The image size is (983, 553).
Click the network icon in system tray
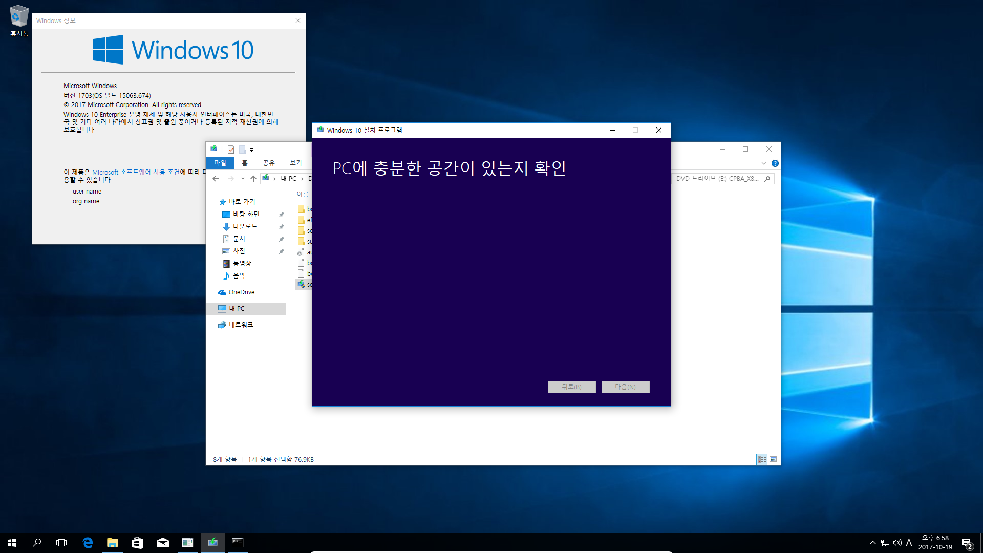click(x=885, y=543)
